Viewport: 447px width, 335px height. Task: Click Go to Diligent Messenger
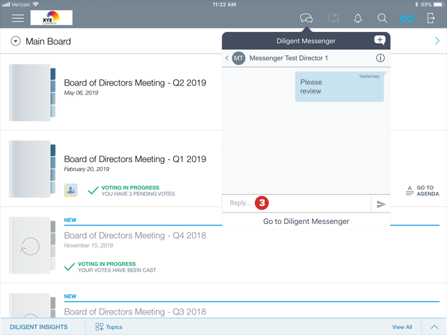coord(306,221)
